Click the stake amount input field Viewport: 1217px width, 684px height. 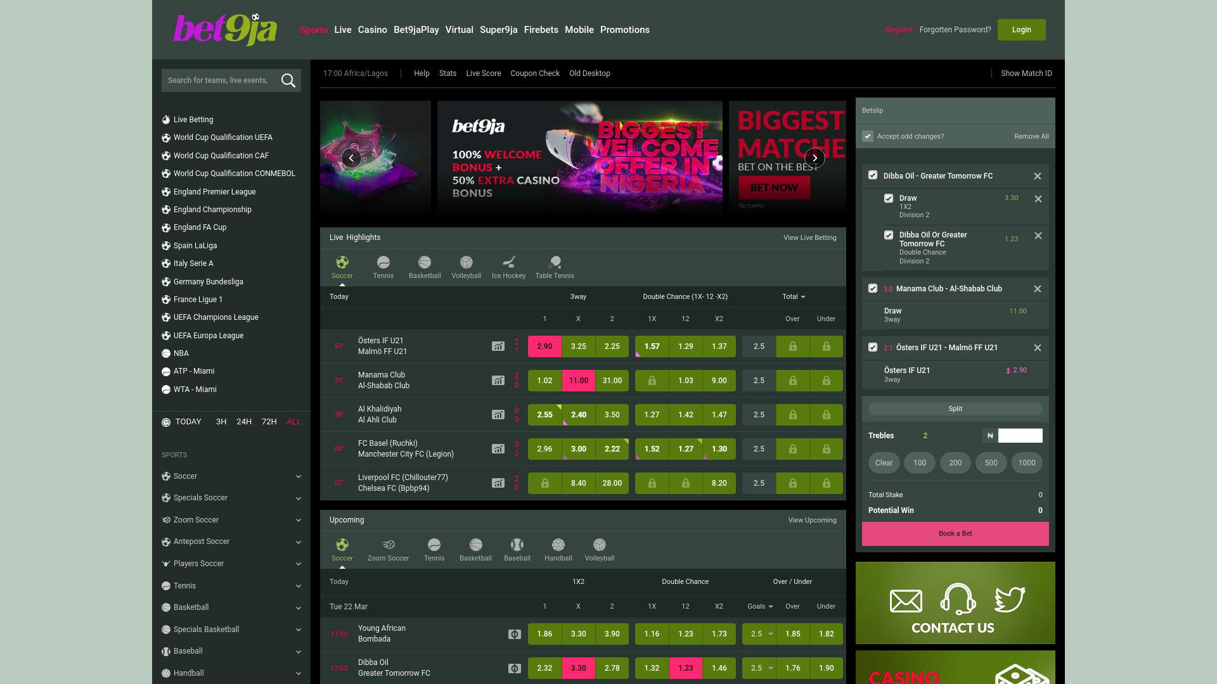1021,436
